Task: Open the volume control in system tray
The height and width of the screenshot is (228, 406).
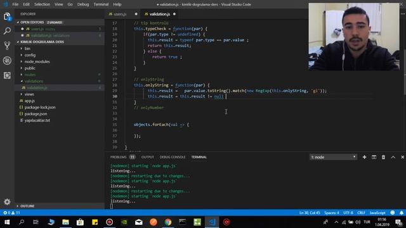Action: 358,222
